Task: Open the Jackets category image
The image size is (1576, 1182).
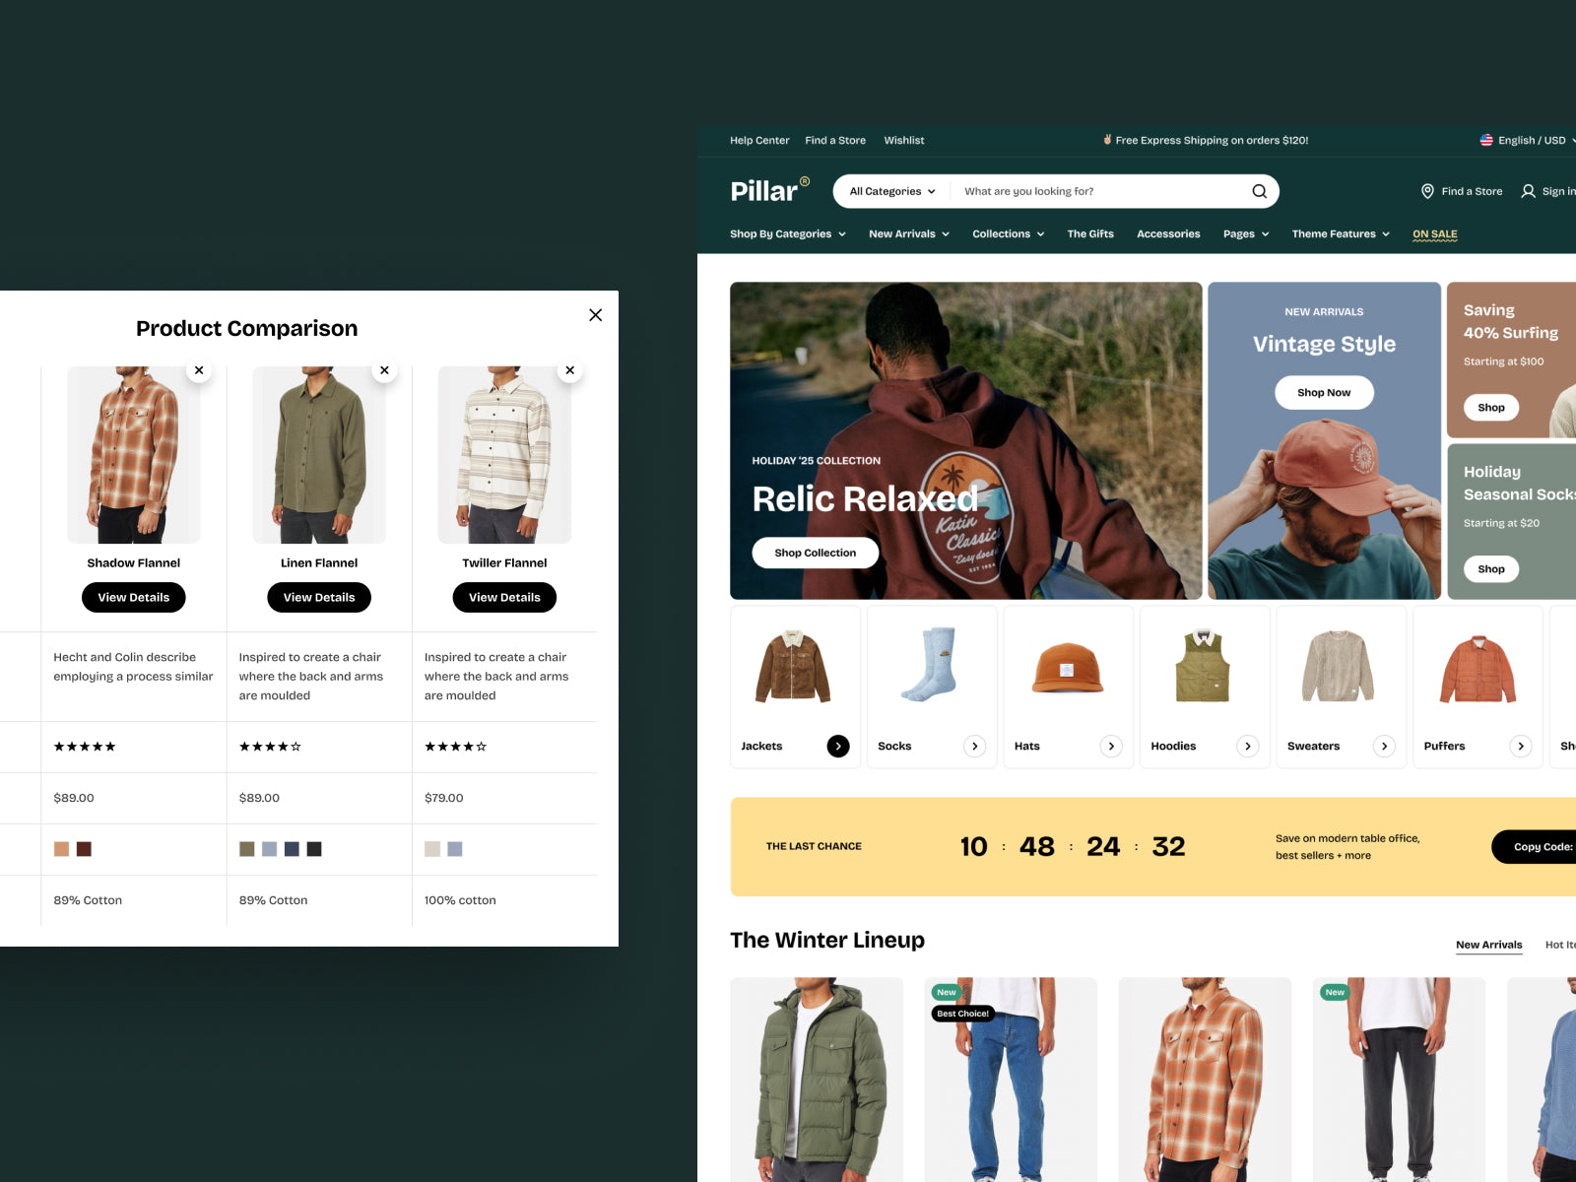Action: tap(793, 666)
